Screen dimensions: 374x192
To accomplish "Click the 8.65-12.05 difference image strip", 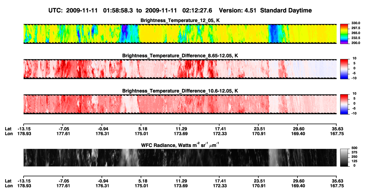I will pyautogui.click(x=180, y=69).
